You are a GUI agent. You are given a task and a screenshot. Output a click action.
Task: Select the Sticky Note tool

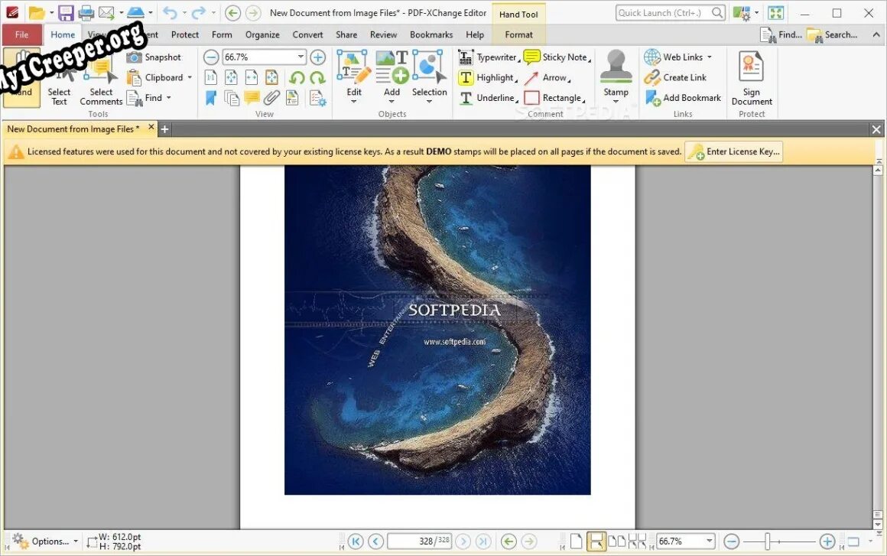tap(557, 57)
